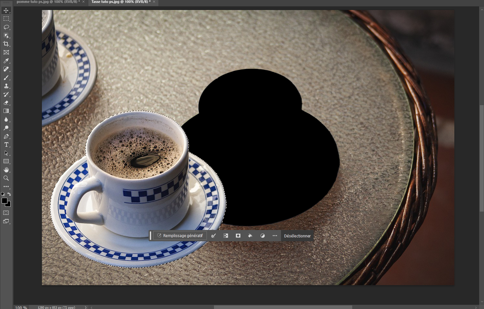Open more options in contextual task bar

[x=275, y=236]
